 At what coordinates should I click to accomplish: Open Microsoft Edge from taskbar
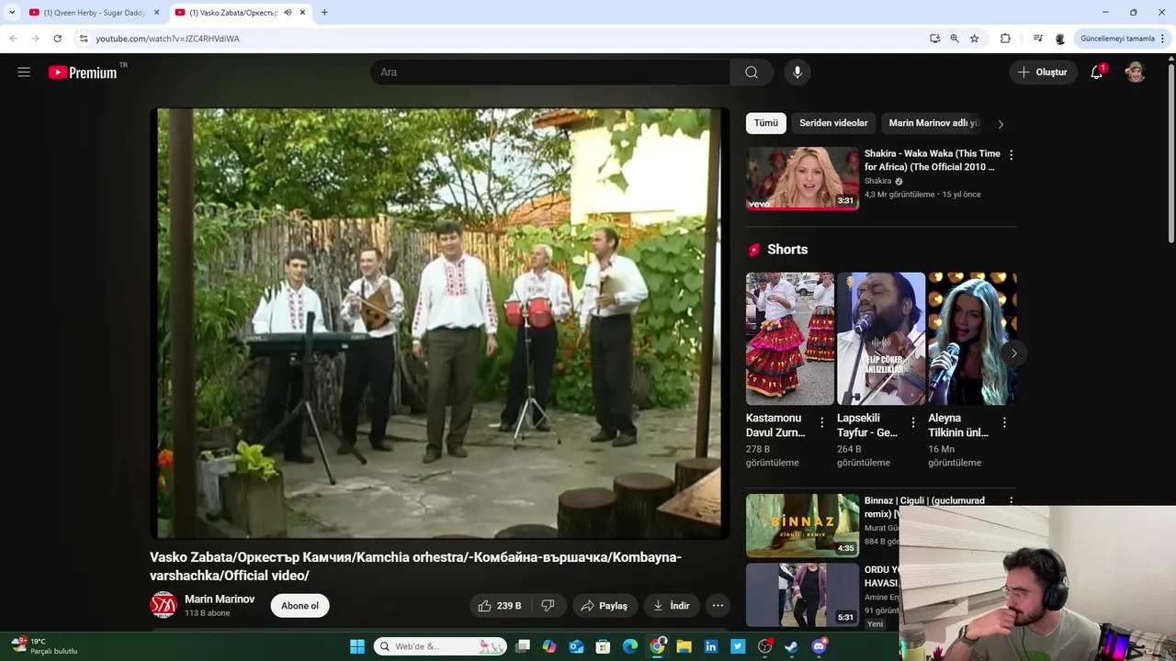coord(630,646)
